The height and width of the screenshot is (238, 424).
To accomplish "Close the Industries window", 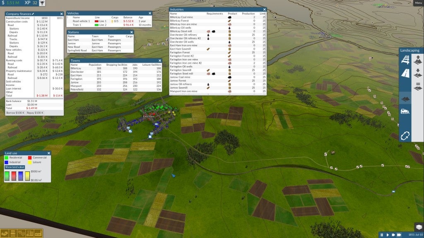I will coord(263,9).
